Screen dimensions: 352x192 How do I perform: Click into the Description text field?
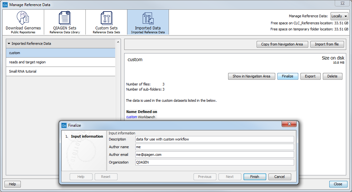tap(214, 139)
